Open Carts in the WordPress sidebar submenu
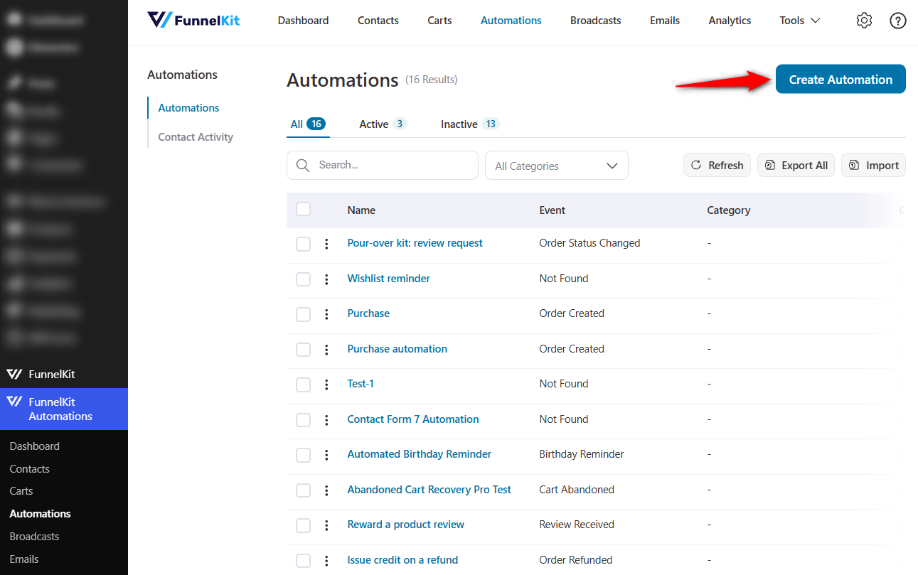Image resolution: width=918 pixels, height=575 pixels. [21, 491]
